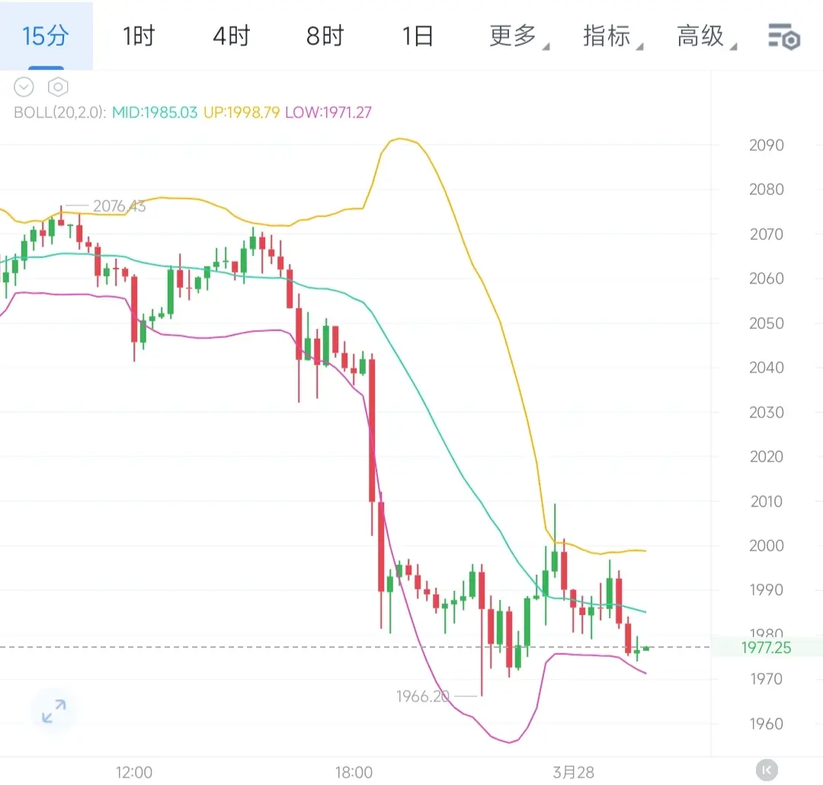Click the 2090 price axis label
This screenshot has width=823, height=785.
tap(767, 145)
